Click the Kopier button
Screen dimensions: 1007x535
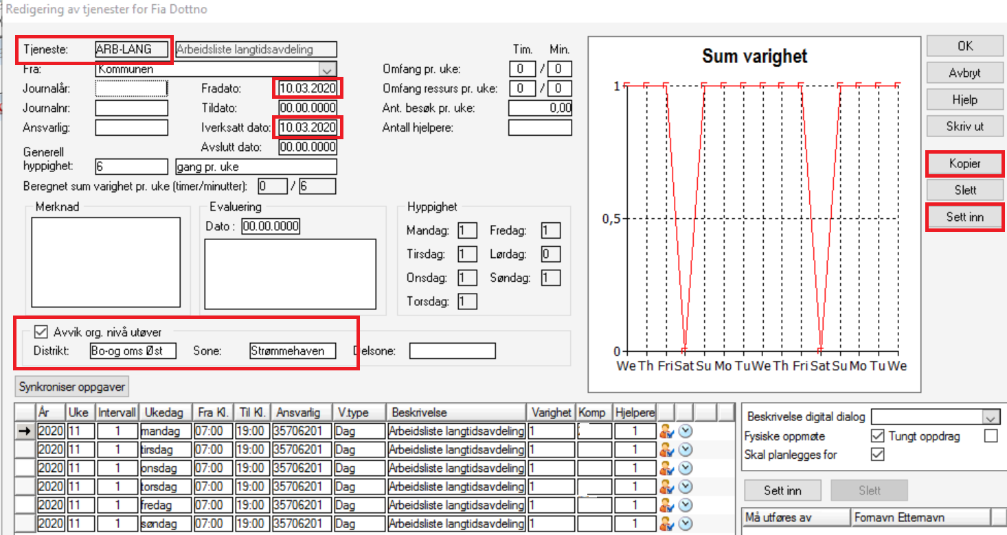pos(964,163)
